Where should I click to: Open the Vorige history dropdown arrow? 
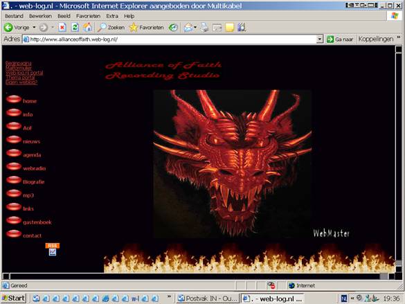34,28
